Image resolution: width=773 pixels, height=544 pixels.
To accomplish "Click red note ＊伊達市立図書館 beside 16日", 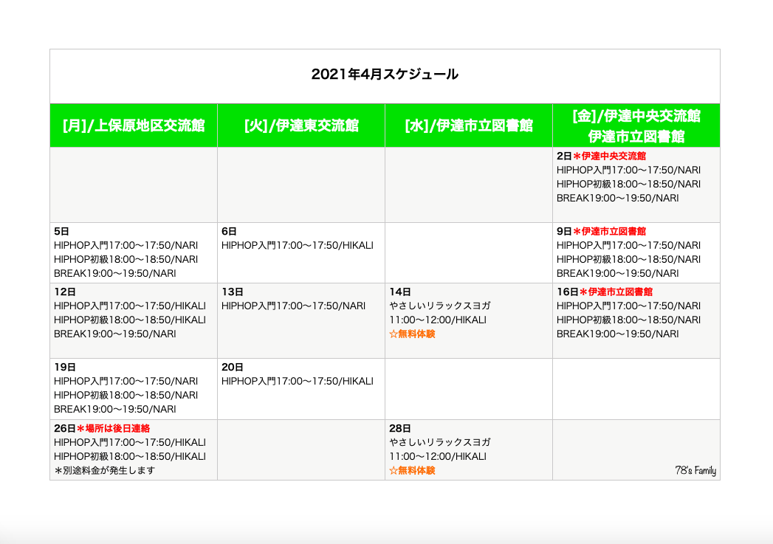I will [x=616, y=292].
